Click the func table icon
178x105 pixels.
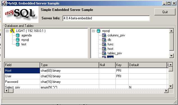(104, 44)
